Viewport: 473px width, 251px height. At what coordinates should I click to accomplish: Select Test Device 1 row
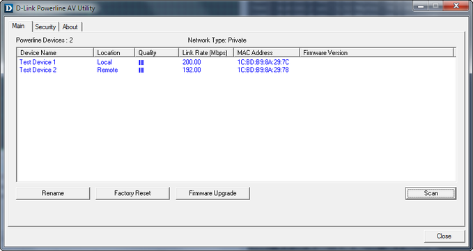[x=236, y=62]
